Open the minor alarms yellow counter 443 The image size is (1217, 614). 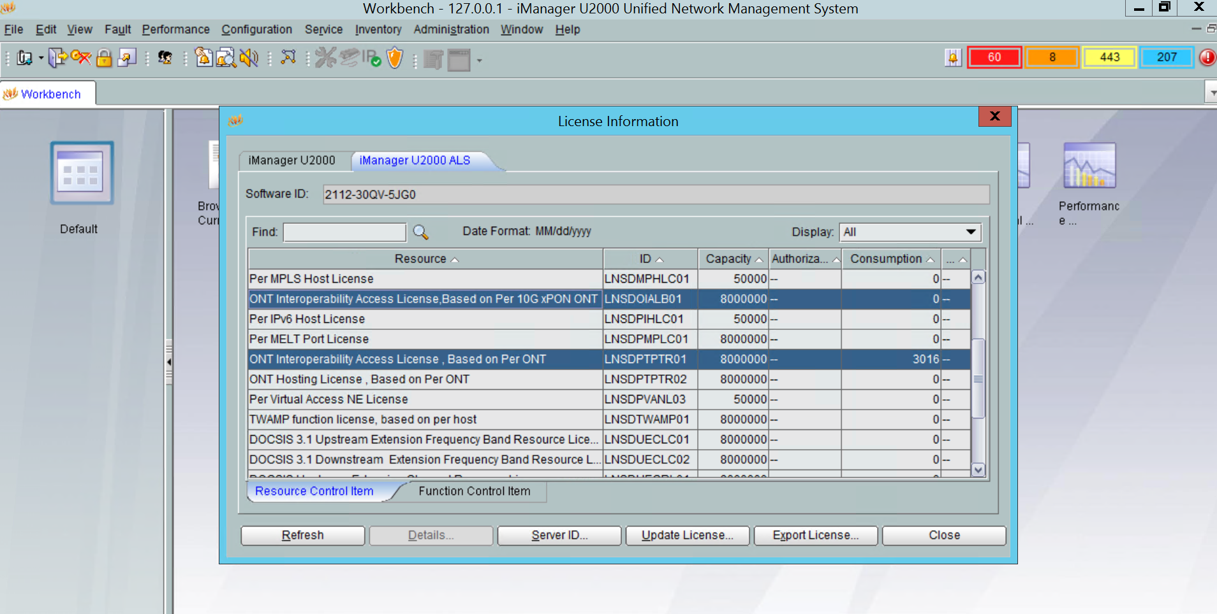pyautogui.click(x=1109, y=57)
